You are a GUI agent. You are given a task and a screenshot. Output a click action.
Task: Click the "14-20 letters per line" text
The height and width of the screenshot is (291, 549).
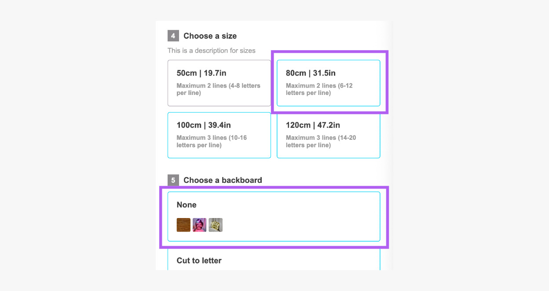pyautogui.click(x=321, y=141)
